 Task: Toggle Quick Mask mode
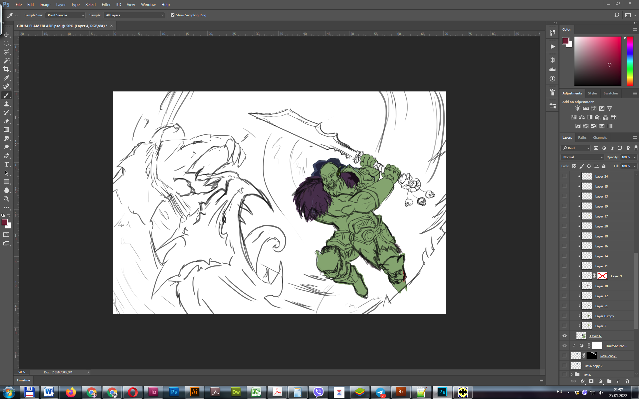6,235
